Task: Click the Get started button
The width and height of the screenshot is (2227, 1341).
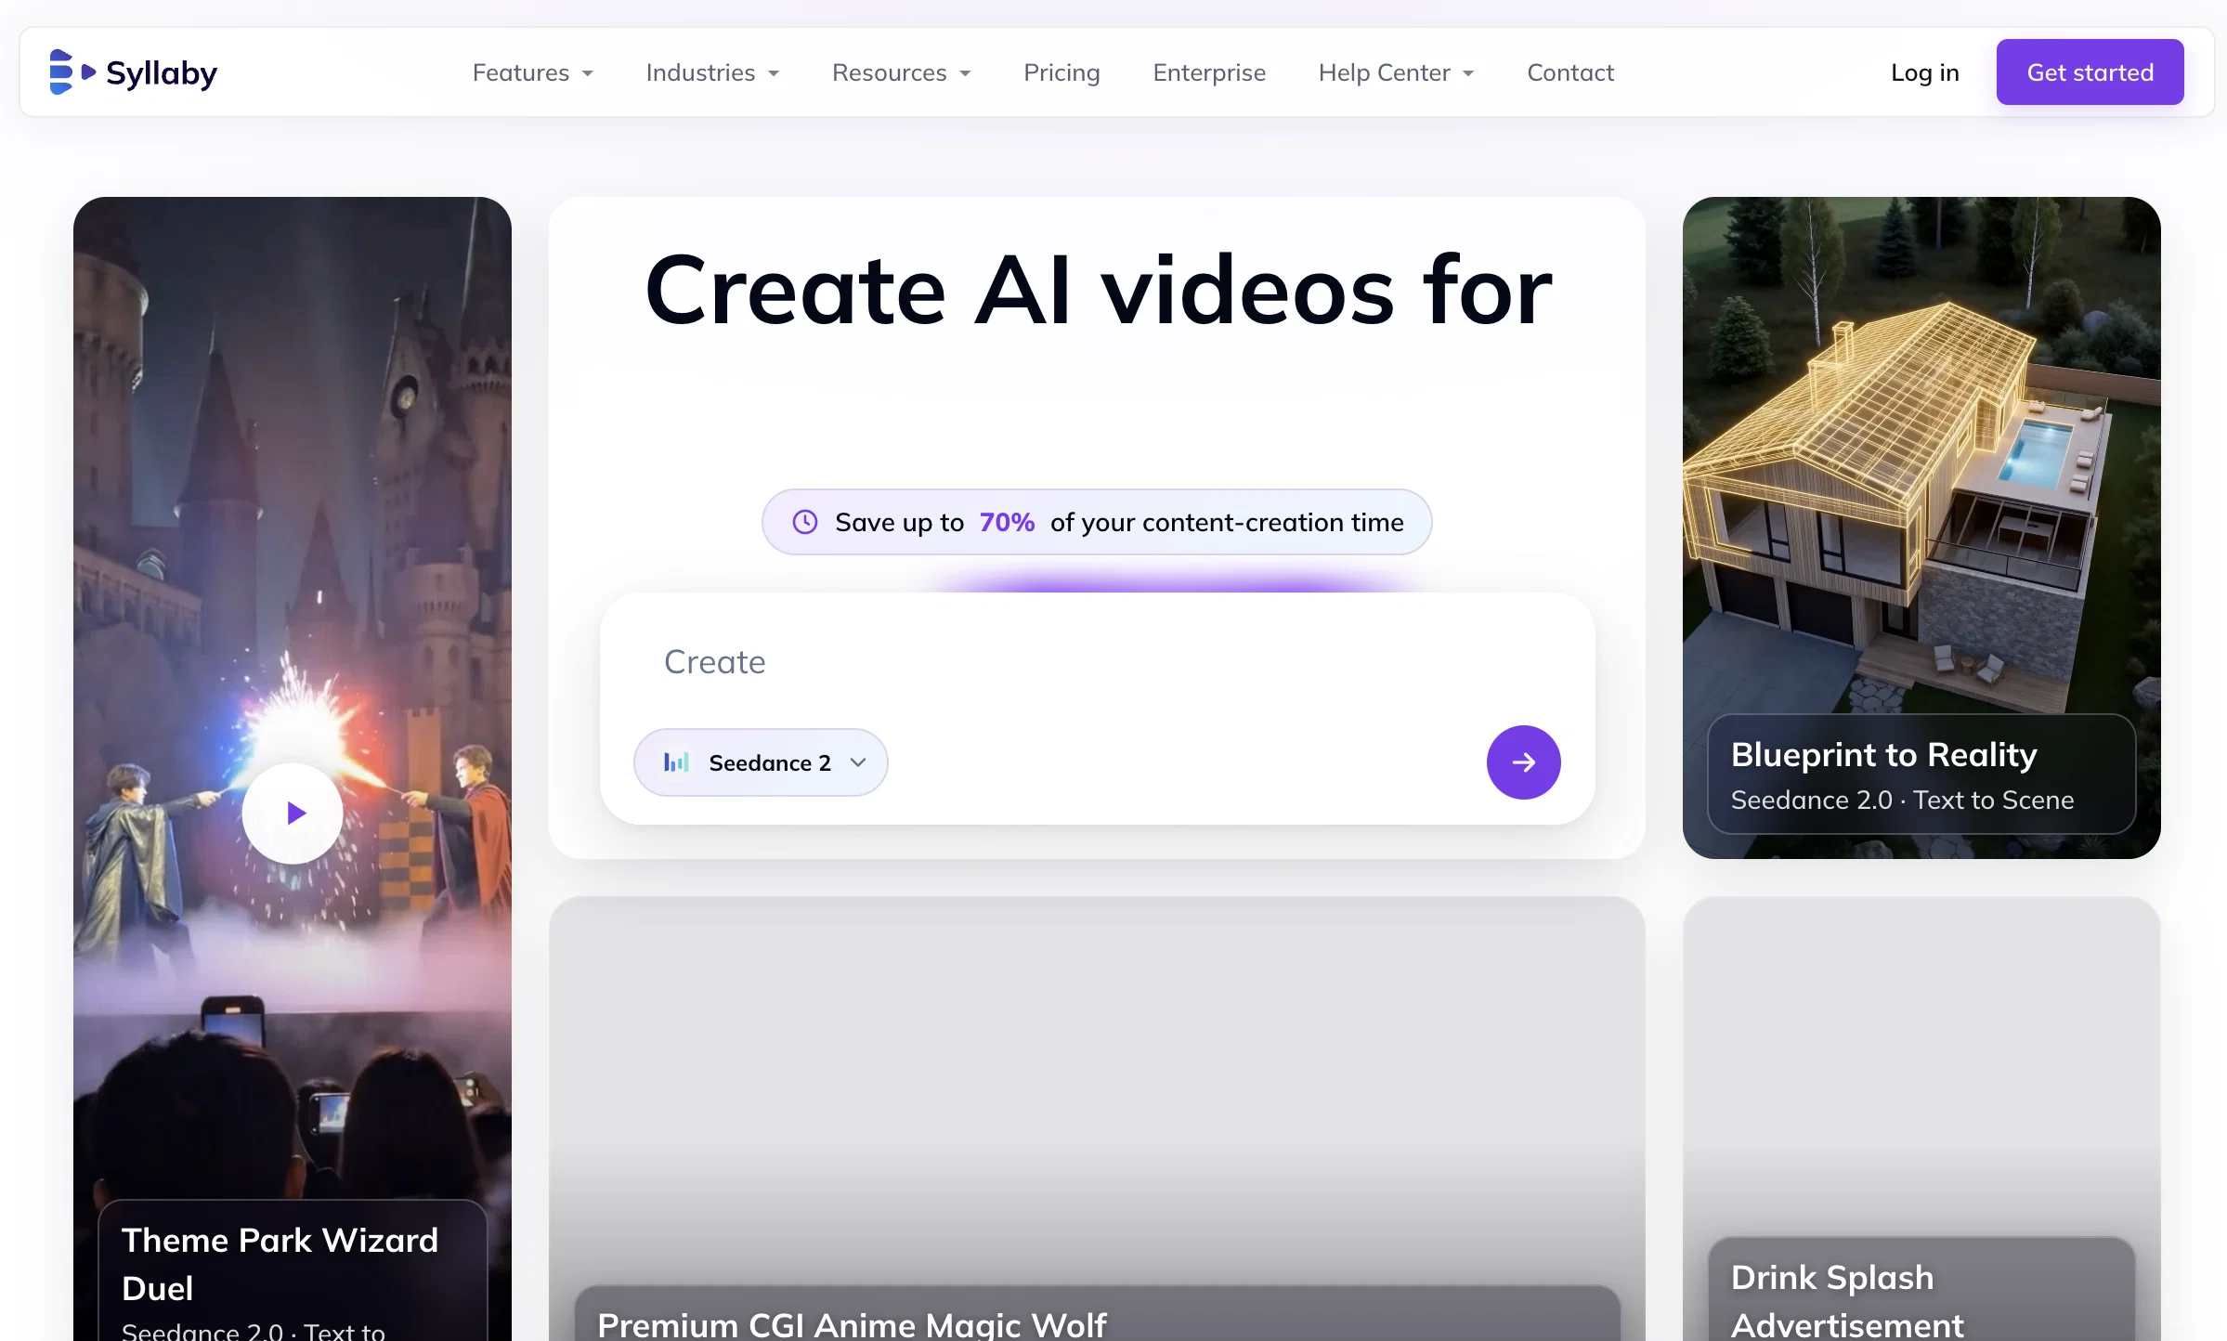Action: (x=2090, y=72)
